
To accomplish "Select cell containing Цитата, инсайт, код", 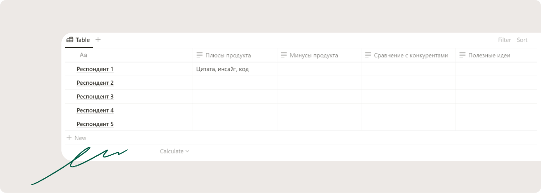I will [x=235, y=69].
